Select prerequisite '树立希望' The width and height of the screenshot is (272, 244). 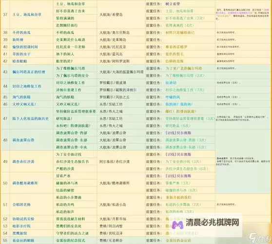(x=173, y=4)
